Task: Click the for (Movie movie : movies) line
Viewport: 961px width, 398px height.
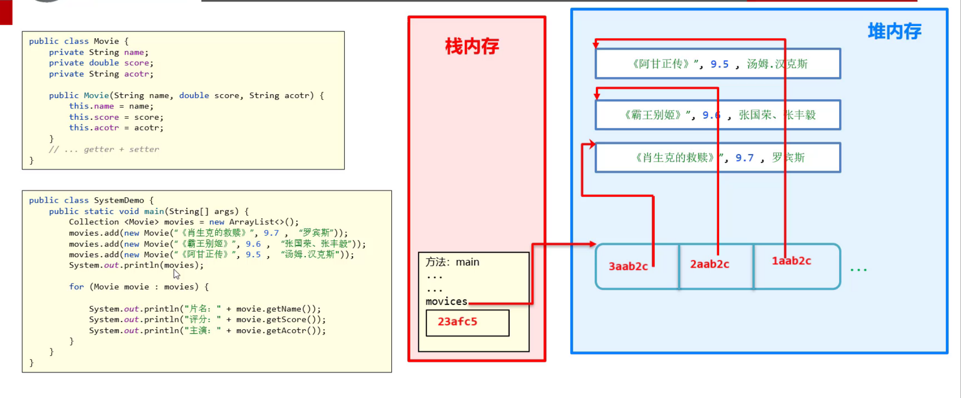Action: [x=139, y=287]
